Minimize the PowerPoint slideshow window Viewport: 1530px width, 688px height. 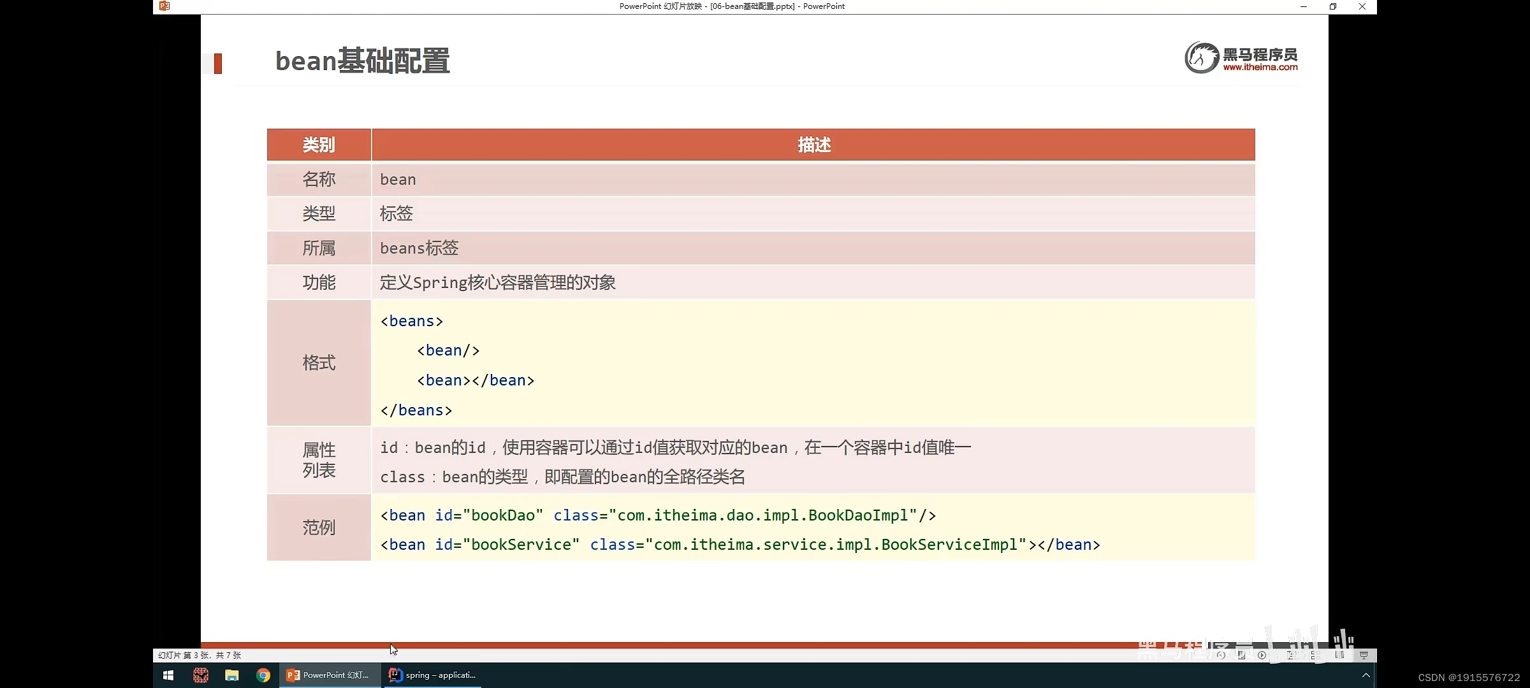tap(1303, 6)
